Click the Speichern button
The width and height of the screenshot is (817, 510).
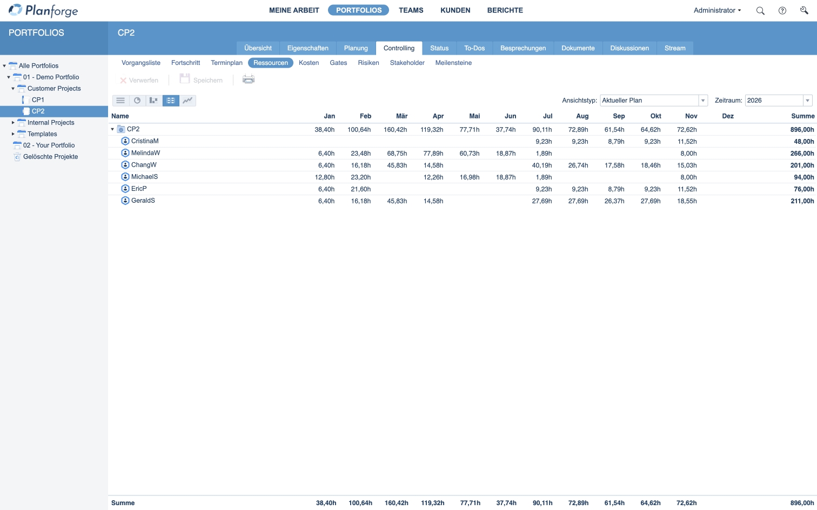tap(201, 80)
